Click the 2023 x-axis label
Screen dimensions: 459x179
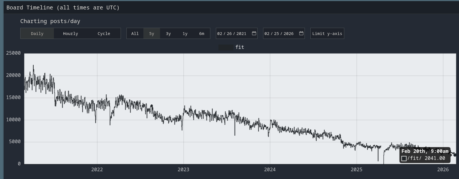coord(183,170)
